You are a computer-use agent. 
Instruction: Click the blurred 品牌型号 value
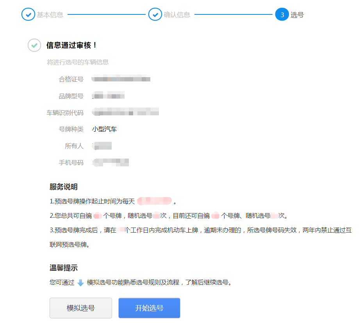coord(108,95)
